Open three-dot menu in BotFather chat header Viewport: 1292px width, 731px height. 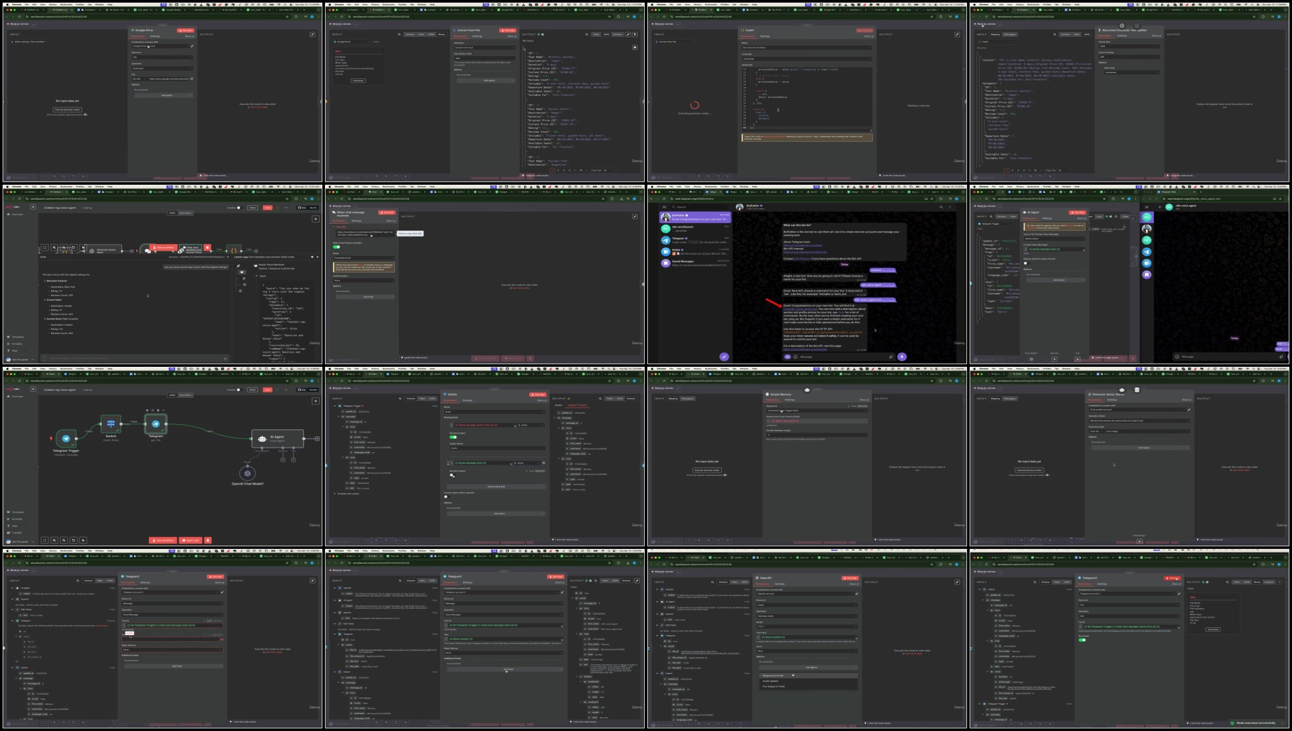pos(950,207)
